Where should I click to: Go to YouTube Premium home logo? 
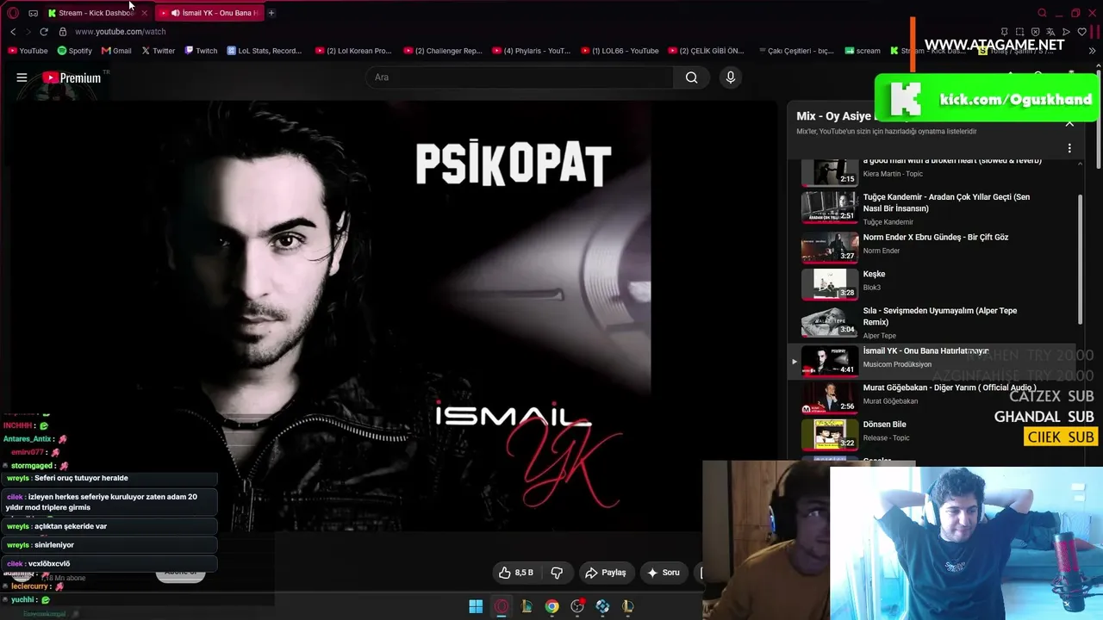(72, 77)
